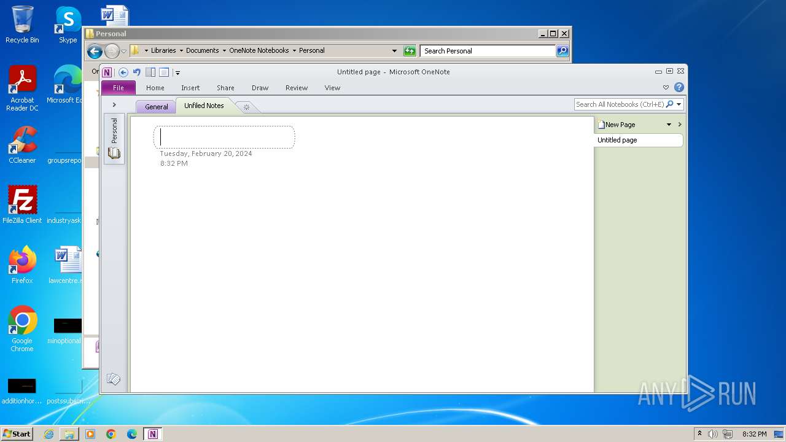Screen dimensions: 786x442
Task: Click the page date Tuesday, February 20, 2024
Action: click(206, 153)
